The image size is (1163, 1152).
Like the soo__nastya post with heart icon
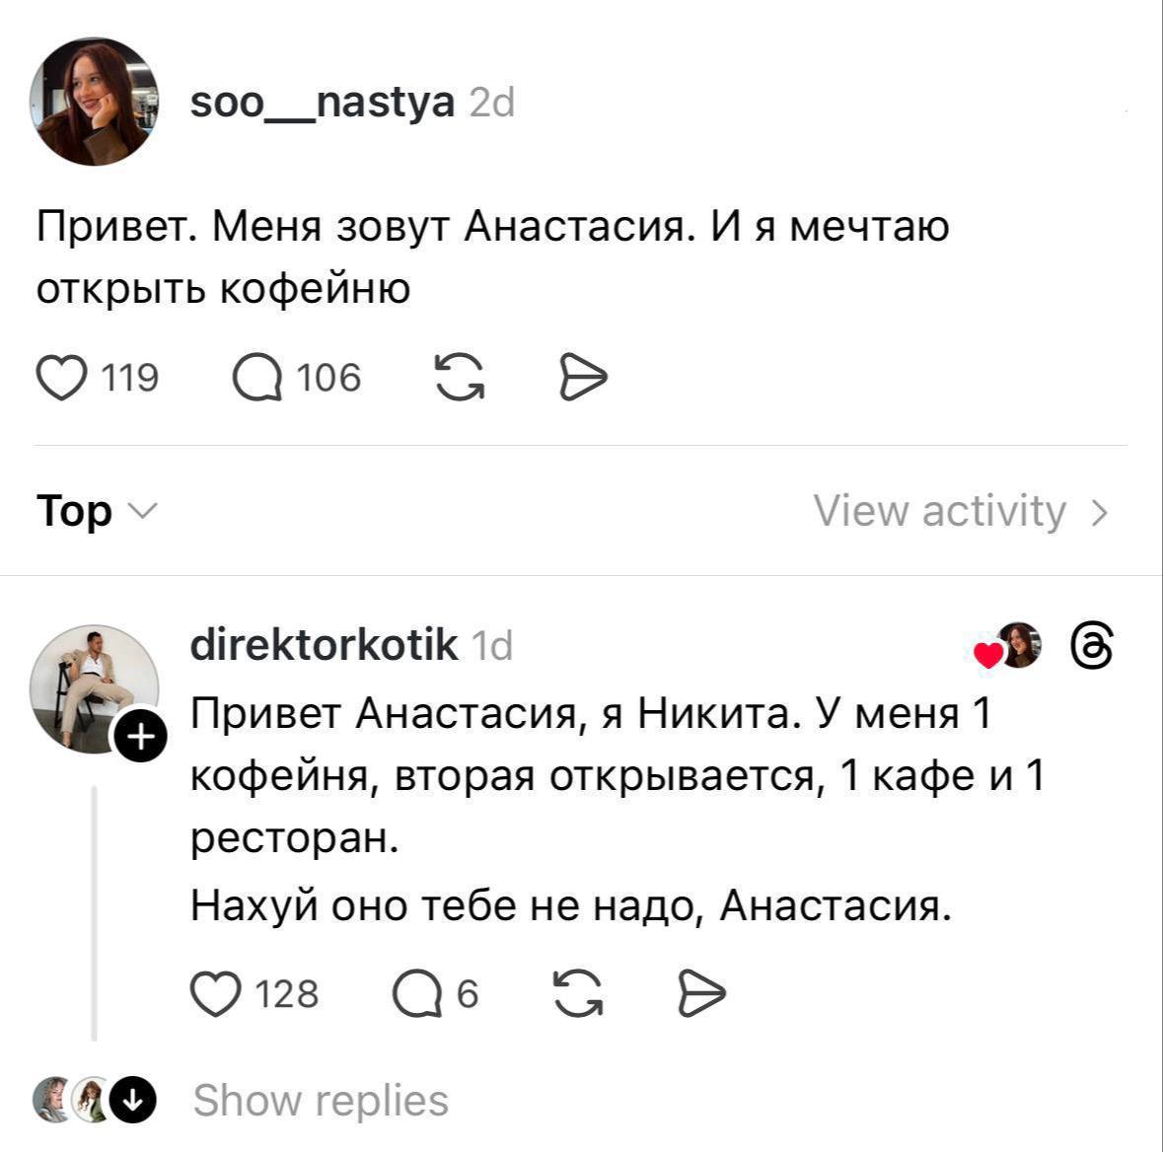[x=61, y=378]
